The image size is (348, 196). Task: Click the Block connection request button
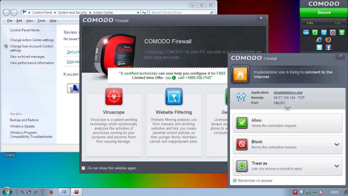[288, 144]
